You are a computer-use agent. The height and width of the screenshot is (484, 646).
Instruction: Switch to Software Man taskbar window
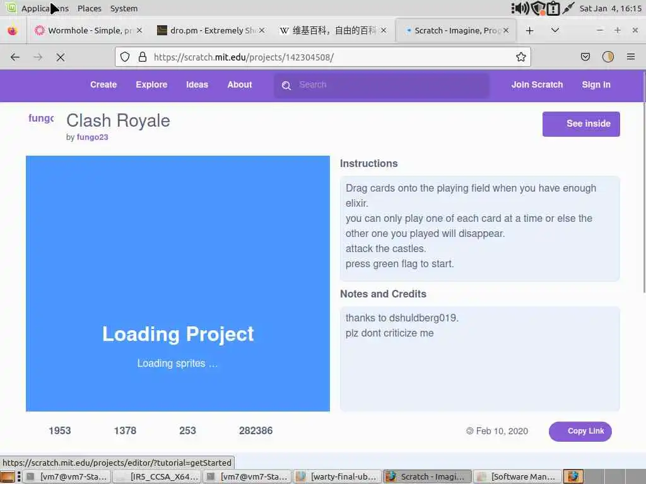518,476
